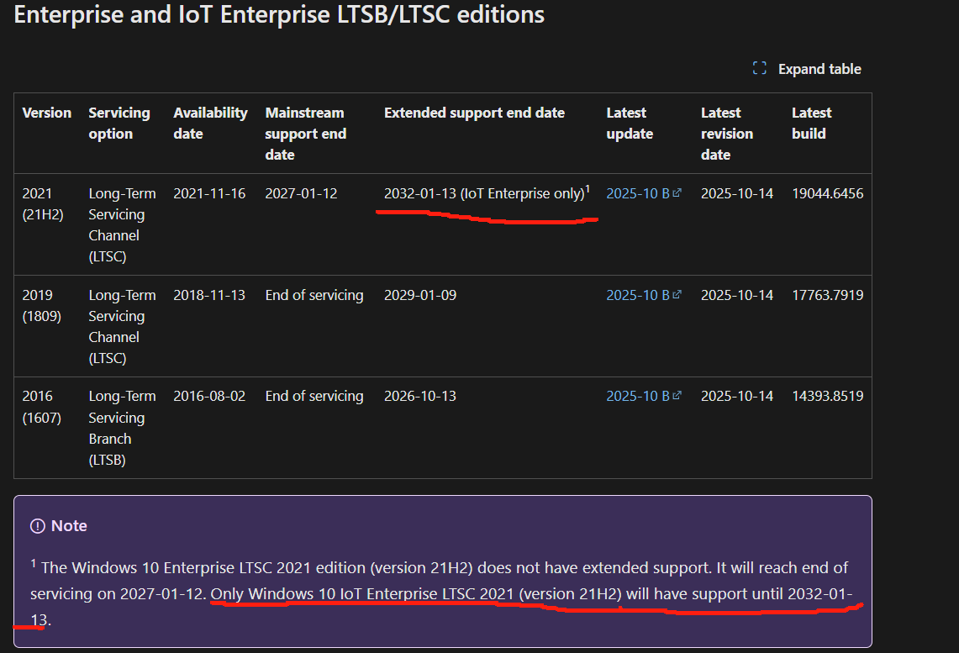
Task: Open the 2025-10 B link in 2021 row
Action: 638,193
